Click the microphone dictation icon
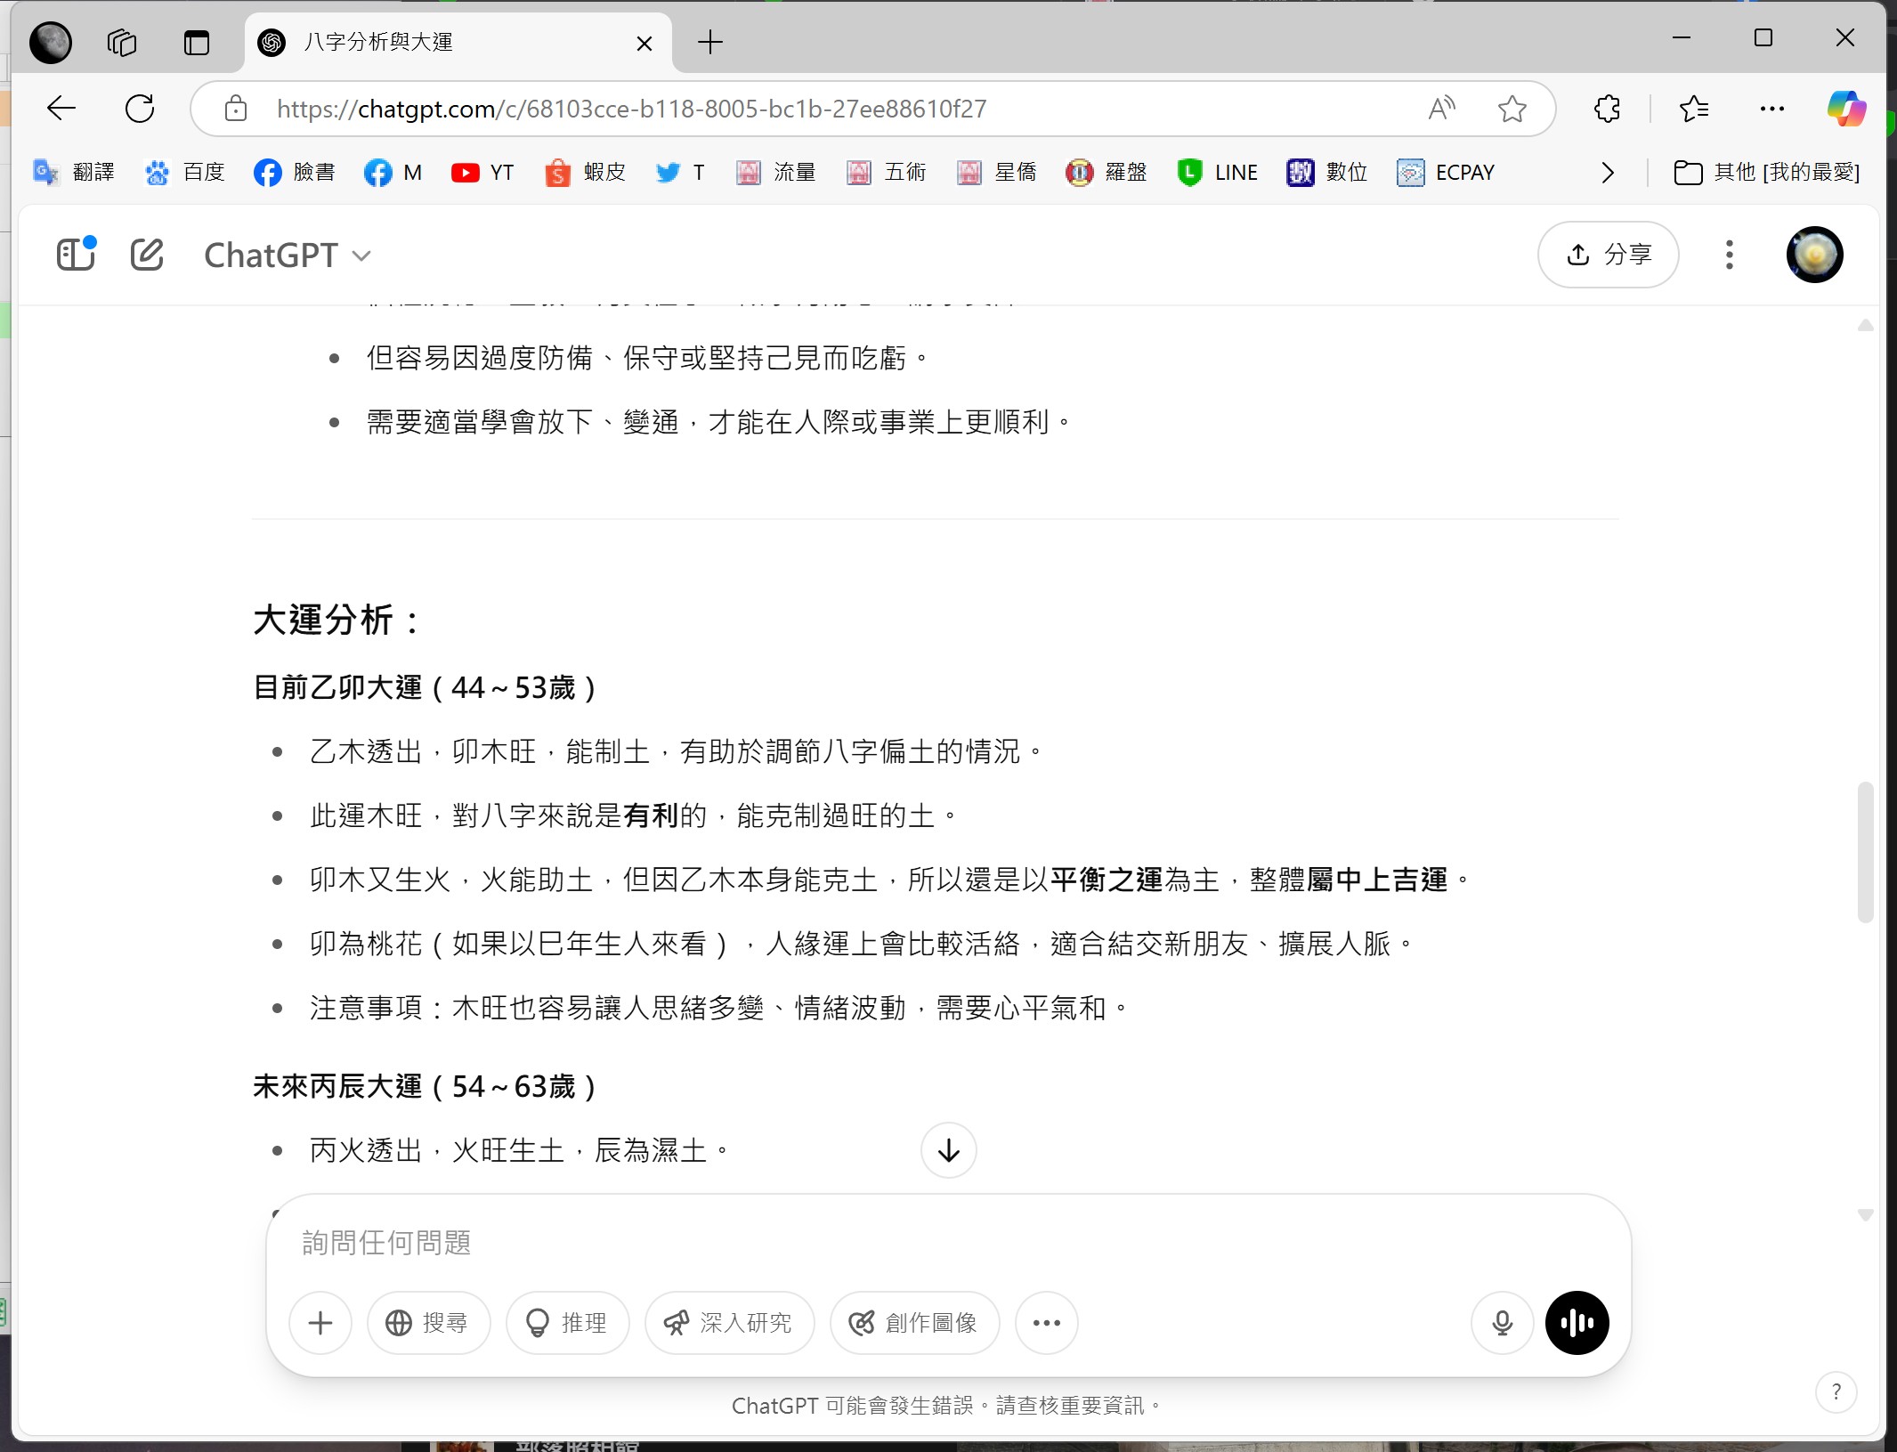Image resolution: width=1897 pixels, height=1452 pixels. click(1502, 1323)
